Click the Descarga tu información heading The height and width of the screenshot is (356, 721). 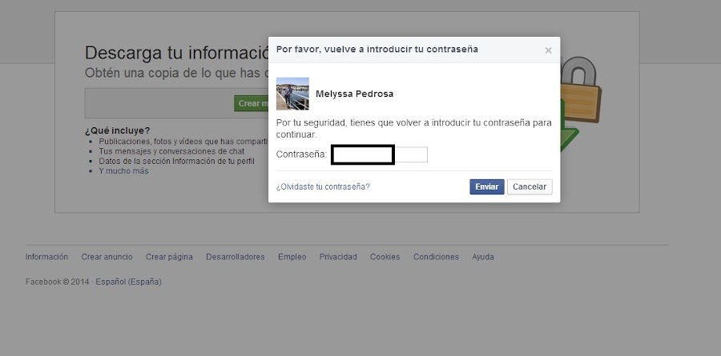coord(176,53)
